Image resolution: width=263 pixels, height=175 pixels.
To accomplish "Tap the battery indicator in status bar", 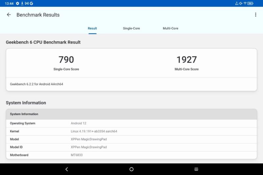I will (x=250, y=3).
